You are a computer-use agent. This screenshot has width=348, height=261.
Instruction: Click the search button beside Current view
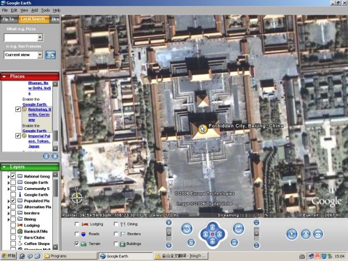[50, 55]
